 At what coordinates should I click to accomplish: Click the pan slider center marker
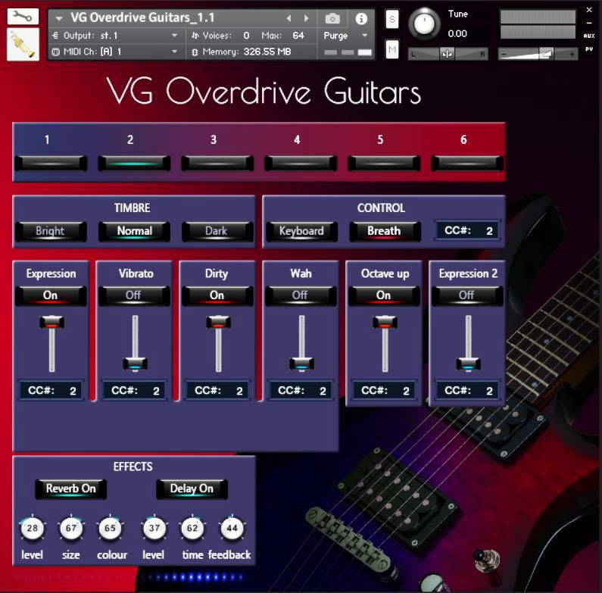[448, 54]
